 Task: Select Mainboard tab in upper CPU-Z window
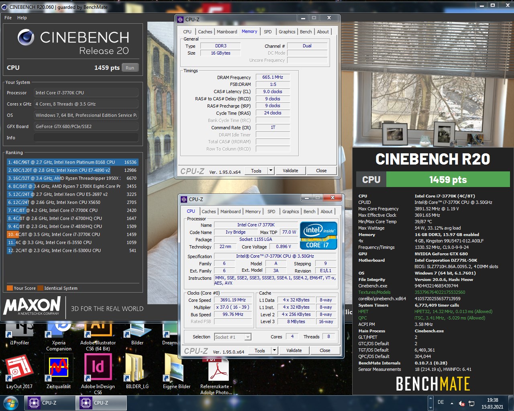pyautogui.click(x=227, y=32)
